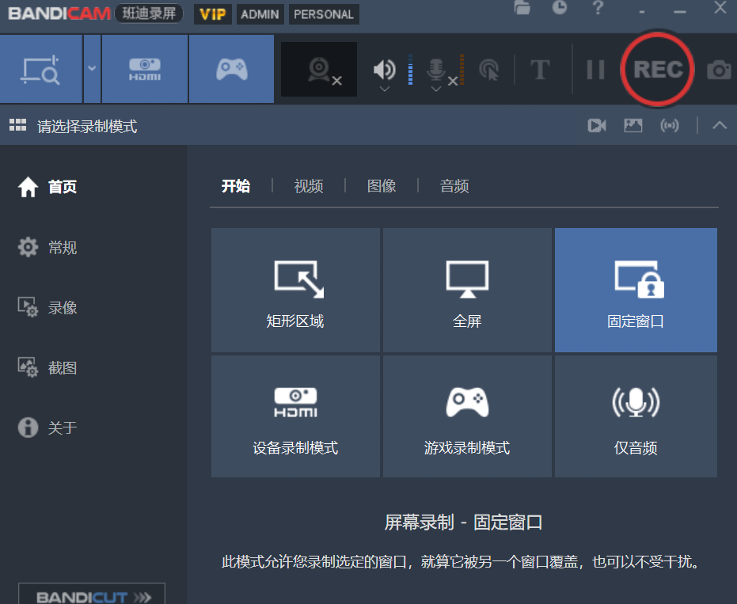The width and height of the screenshot is (737, 604).
Task: Switch to game recording mode in toolbar
Action: [x=232, y=69]
